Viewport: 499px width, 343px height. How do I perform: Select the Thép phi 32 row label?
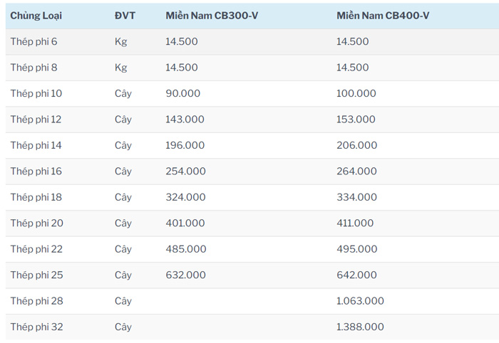click(37, 327)
